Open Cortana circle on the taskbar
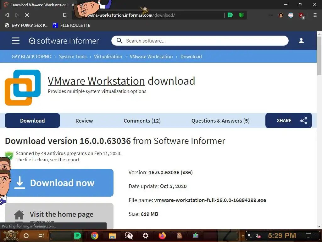 [x=26, y=236]
